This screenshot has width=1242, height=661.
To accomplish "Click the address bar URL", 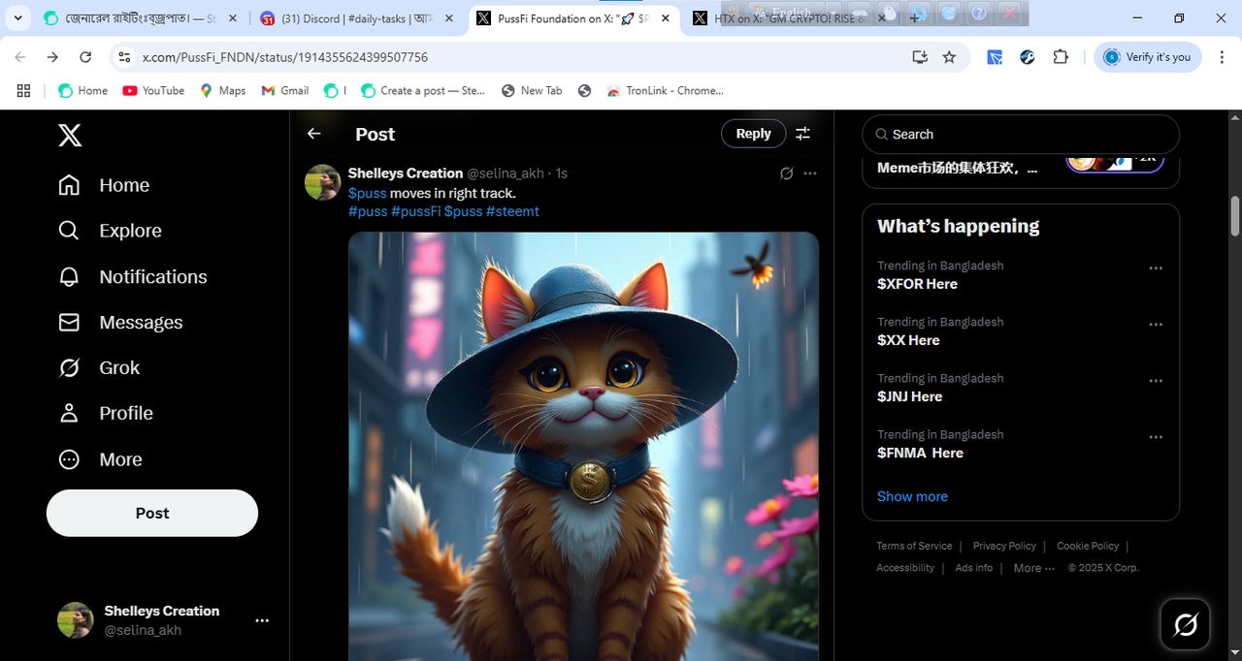I will [x=285, y=57].
